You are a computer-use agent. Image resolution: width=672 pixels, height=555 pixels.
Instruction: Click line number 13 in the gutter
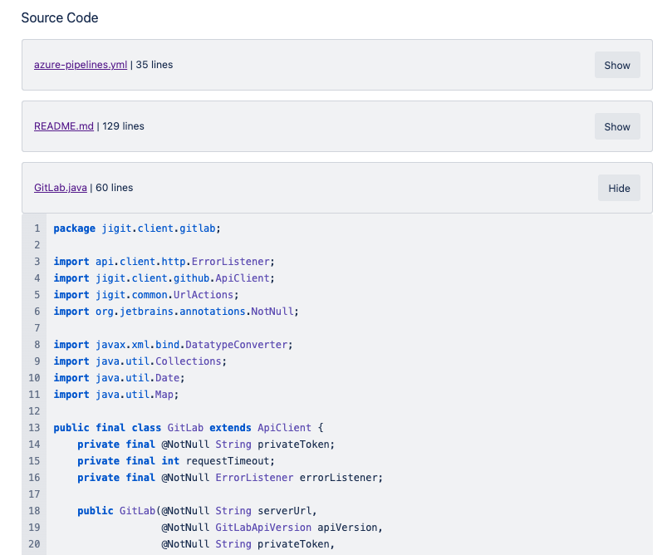click(x=34, y=428)
